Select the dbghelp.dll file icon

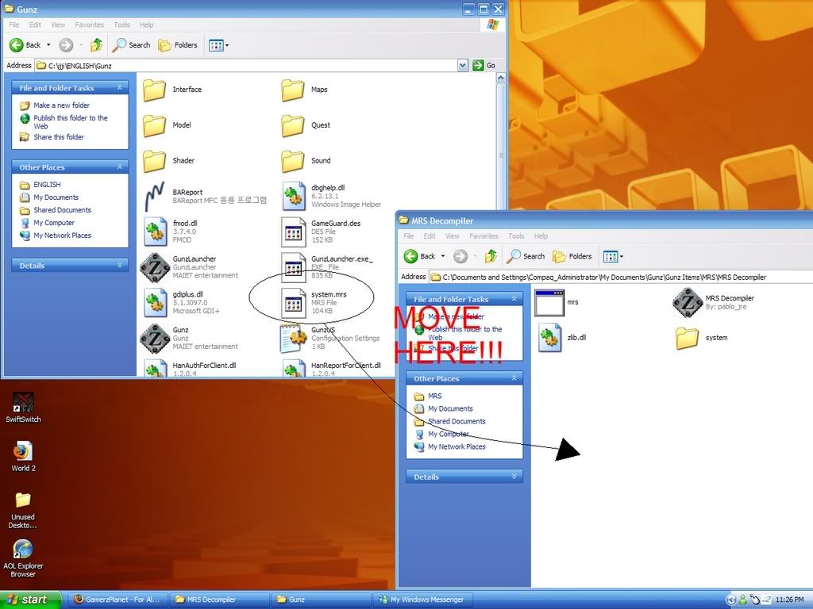tap(294, 197)
